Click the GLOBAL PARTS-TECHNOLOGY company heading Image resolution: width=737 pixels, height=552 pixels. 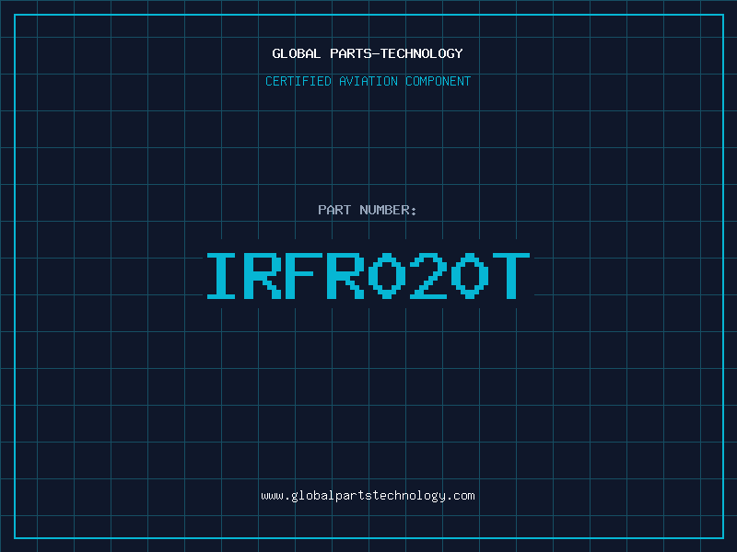point(368,53)
